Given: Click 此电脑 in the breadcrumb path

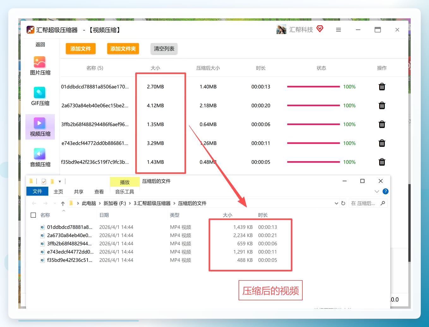Looking at the screenshot, I should click(x=89, y=203).
